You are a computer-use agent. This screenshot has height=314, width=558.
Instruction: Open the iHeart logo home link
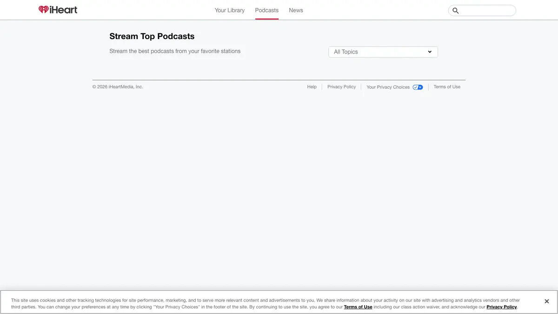click(58, 10)
